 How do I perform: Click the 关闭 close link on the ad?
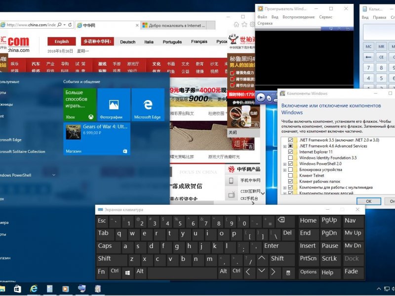[x=233, y=132]
